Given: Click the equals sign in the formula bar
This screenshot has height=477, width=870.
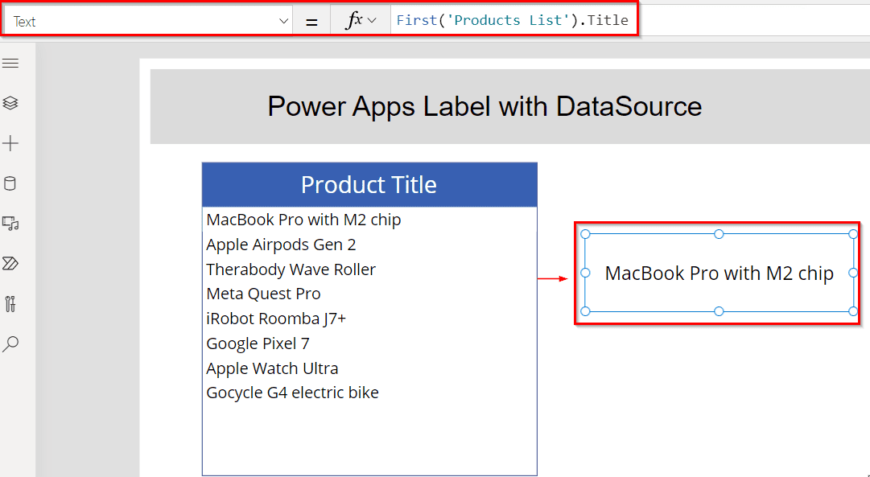Looking at the screenshot, I should [x=311, y=19].
